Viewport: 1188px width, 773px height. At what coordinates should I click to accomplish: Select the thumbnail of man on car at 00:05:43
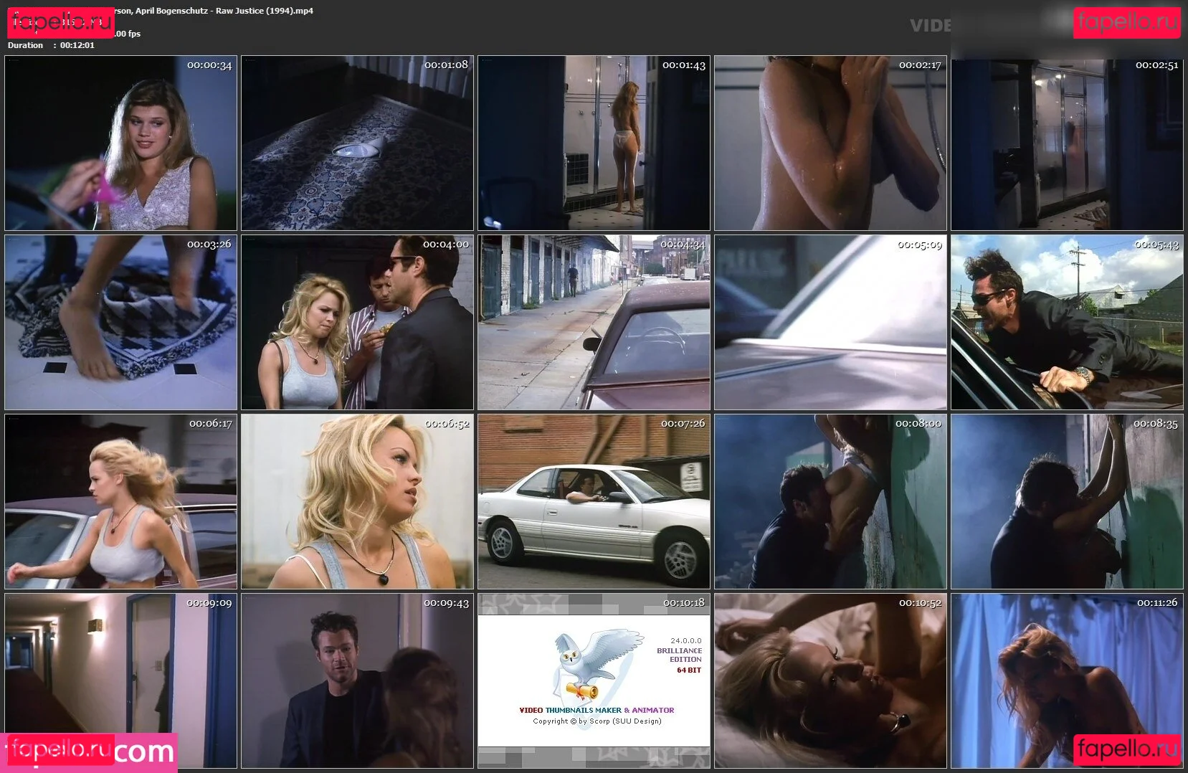click(x=1067, y=322)
